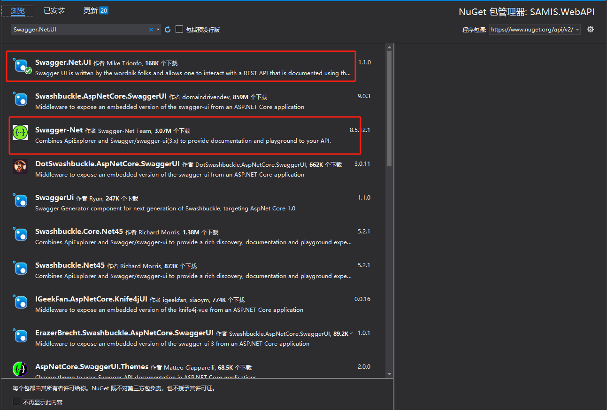
Task: Select the Swashbuckle.AspNetCore.SwaggerUI package title
Action: pos(101,96)
